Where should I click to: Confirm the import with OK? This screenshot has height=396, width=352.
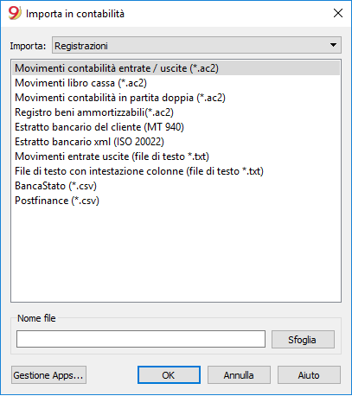point(169,375)
